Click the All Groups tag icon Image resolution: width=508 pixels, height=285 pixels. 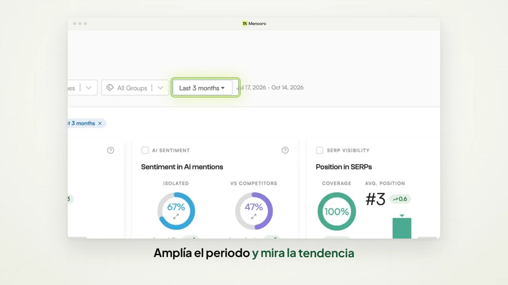pos(110,88)
